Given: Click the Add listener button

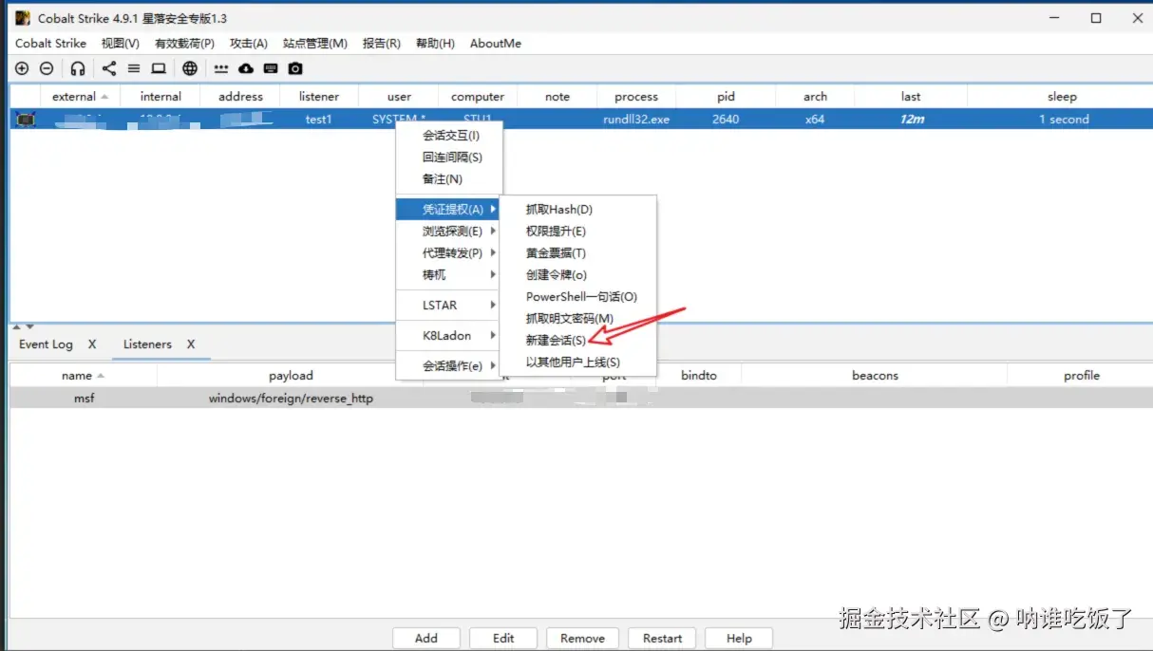Looking at the screenshot, I should [x=426, y=639].
